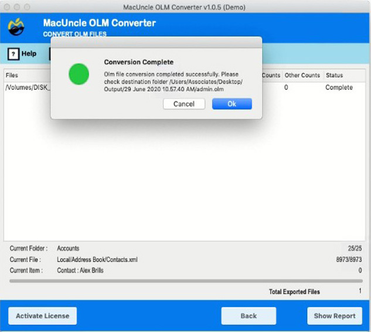Click the Complete status cell
The width and height of the screenshot is (371, 332).
tap(339, 87)
